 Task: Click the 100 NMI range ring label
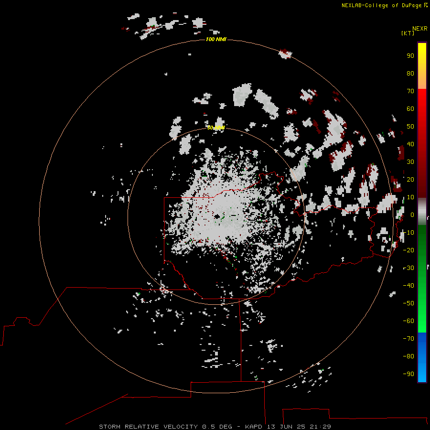point(216,40)
